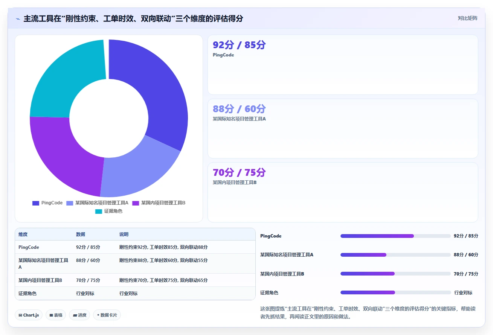Click the PingCode label in progress list
Viewport: 493px width, 335px height.
(x=271, y=236)
